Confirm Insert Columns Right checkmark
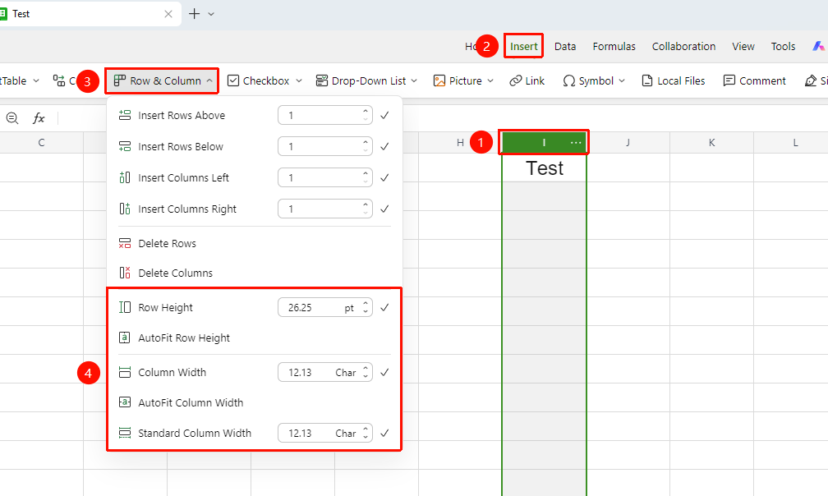This screenshot has width=828, height=496. tap(384, 209)
